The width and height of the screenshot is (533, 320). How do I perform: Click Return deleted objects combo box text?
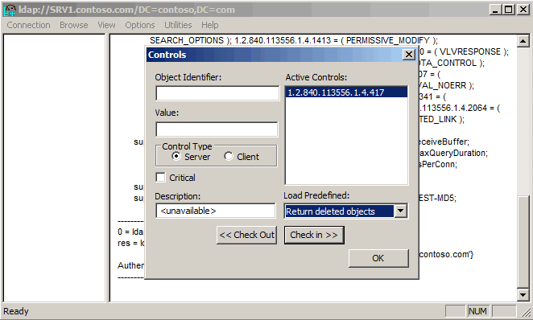339,211
